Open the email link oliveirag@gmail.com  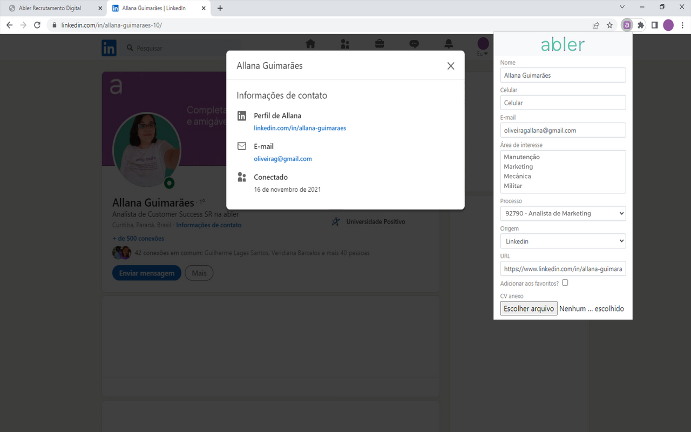point(283,158)
